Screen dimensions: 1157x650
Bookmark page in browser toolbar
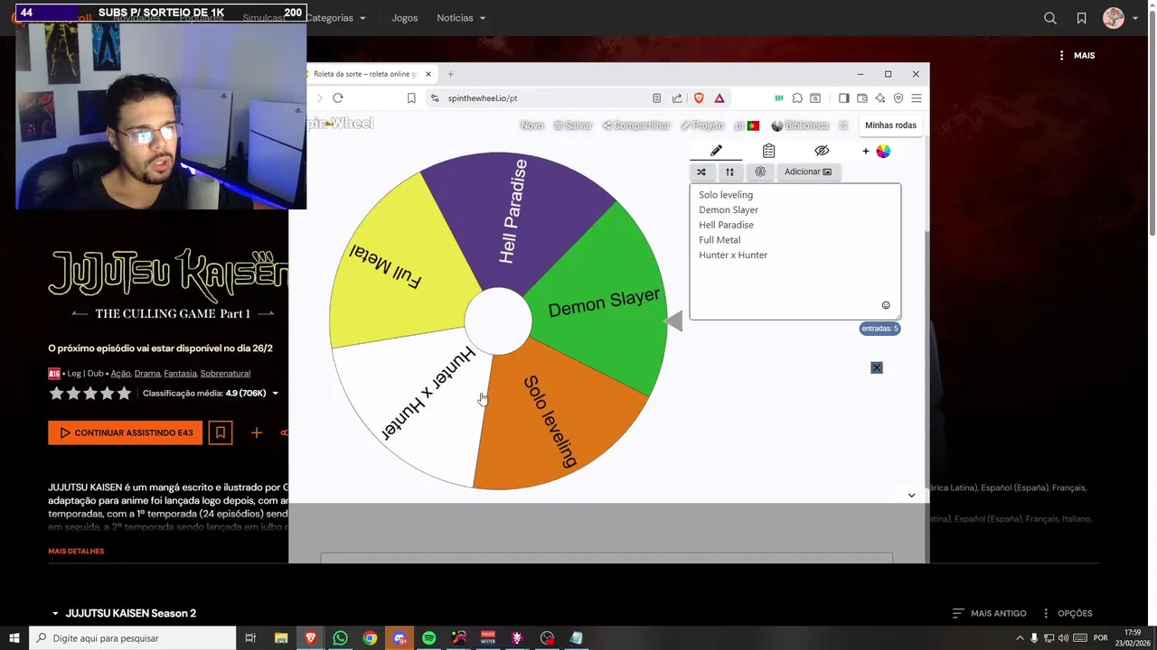(411, 97)
